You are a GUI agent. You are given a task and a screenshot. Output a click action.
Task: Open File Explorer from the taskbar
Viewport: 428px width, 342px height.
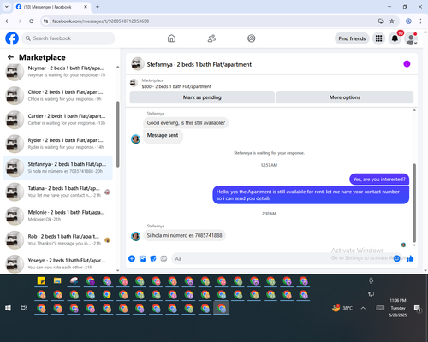point(57,280)
